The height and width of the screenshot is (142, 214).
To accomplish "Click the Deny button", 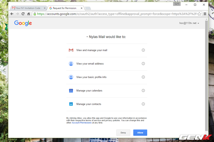I will 123,133.
